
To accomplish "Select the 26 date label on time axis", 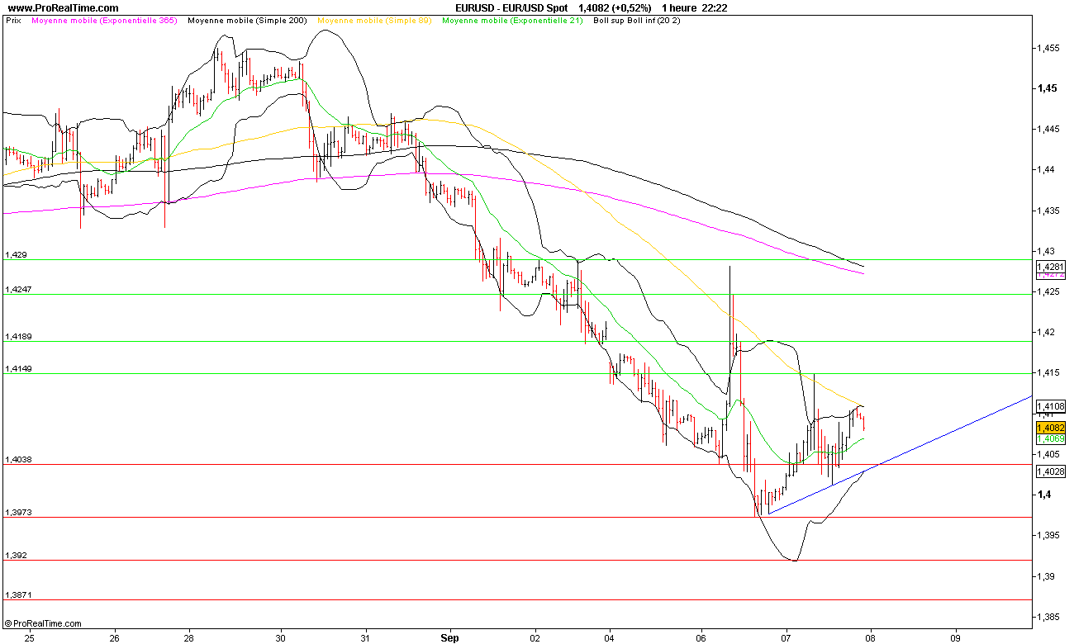I will tap(114, 637).
